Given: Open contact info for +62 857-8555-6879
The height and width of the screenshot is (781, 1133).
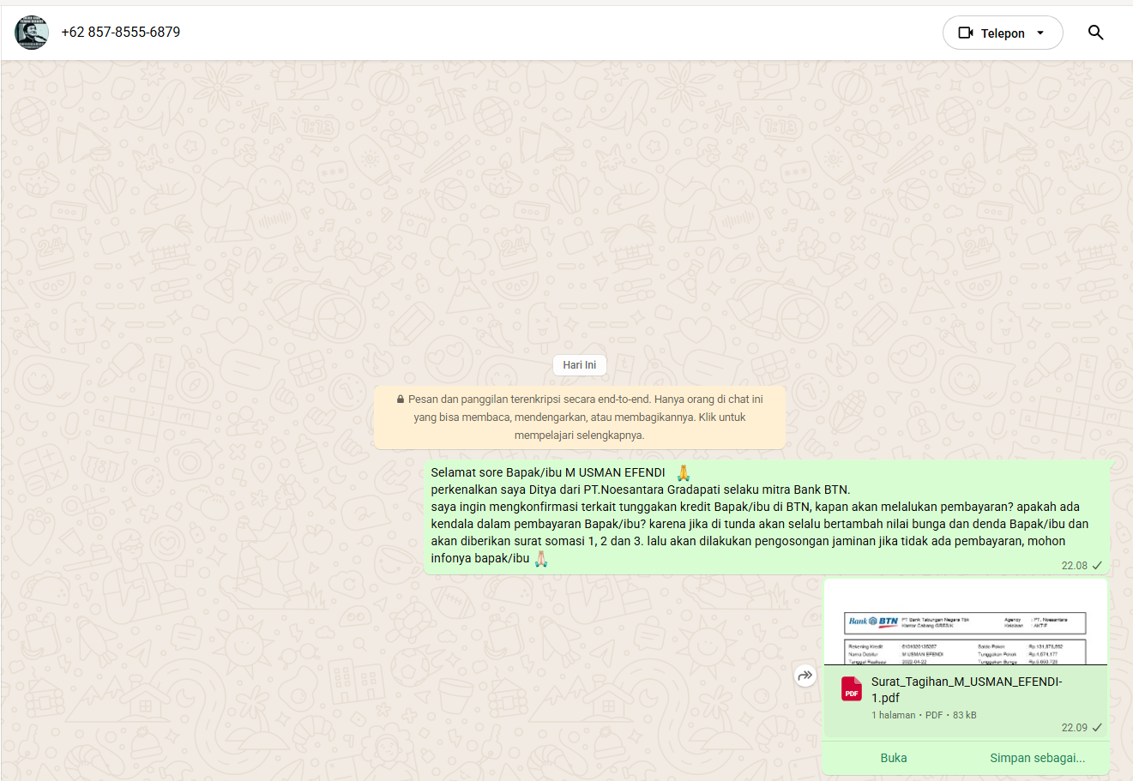Looking at the screenshot, I should (121, 33).
